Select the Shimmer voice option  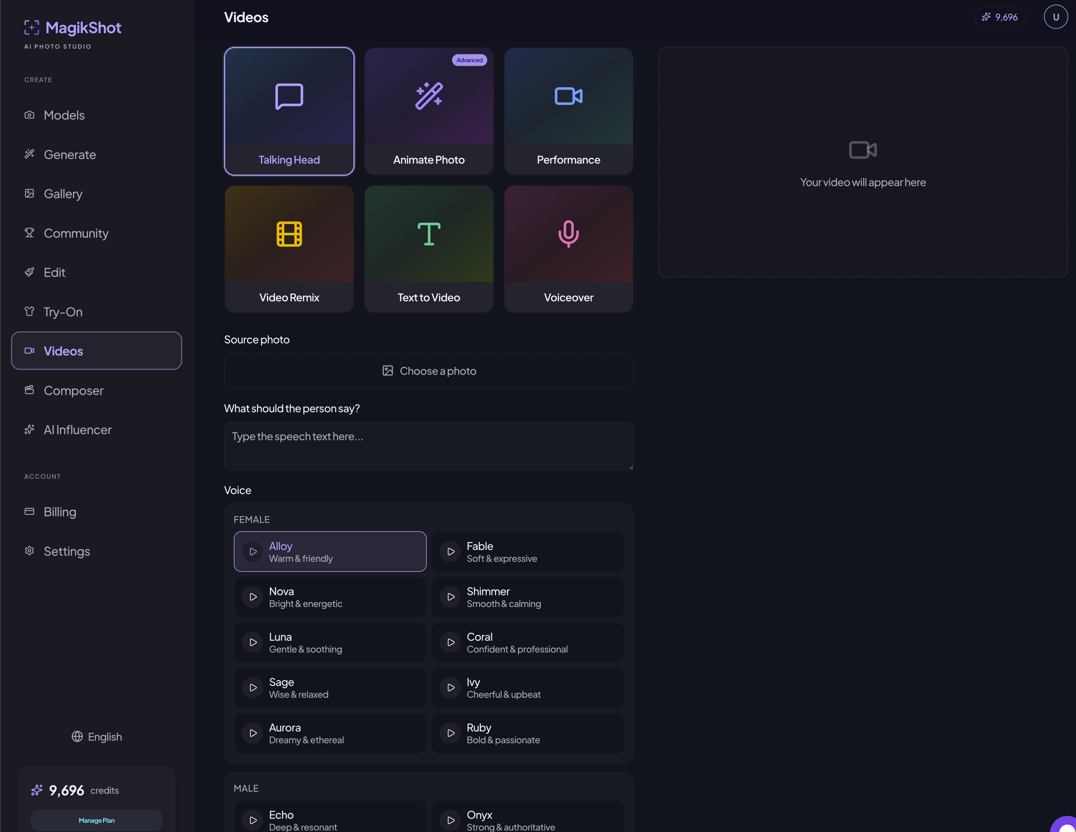(x=528, y=597)
